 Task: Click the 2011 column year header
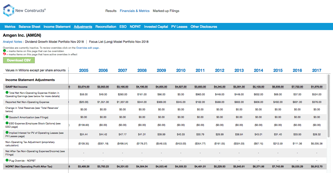pos(200,70)
